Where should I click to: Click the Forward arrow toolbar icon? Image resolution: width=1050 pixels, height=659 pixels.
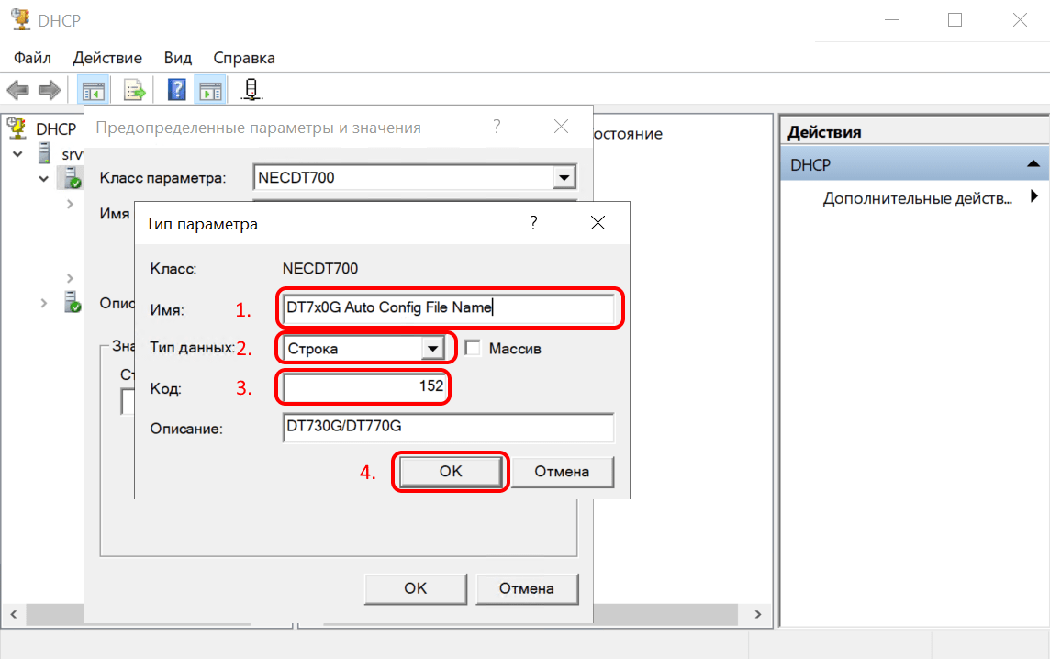pyautogui.click(x=49, y=90)
